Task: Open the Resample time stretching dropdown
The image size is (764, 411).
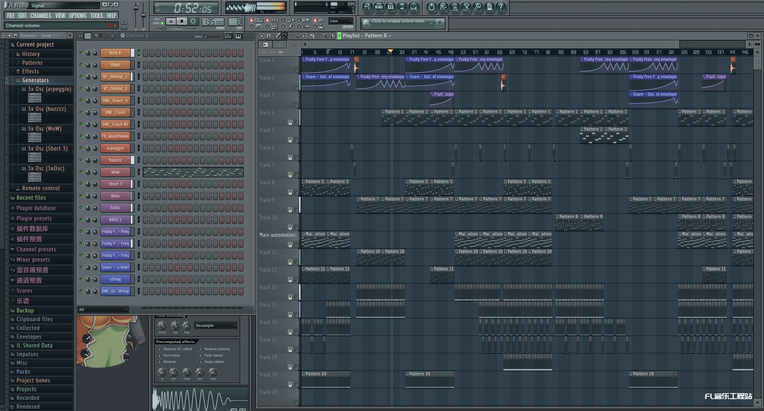Action: point(216,326)
